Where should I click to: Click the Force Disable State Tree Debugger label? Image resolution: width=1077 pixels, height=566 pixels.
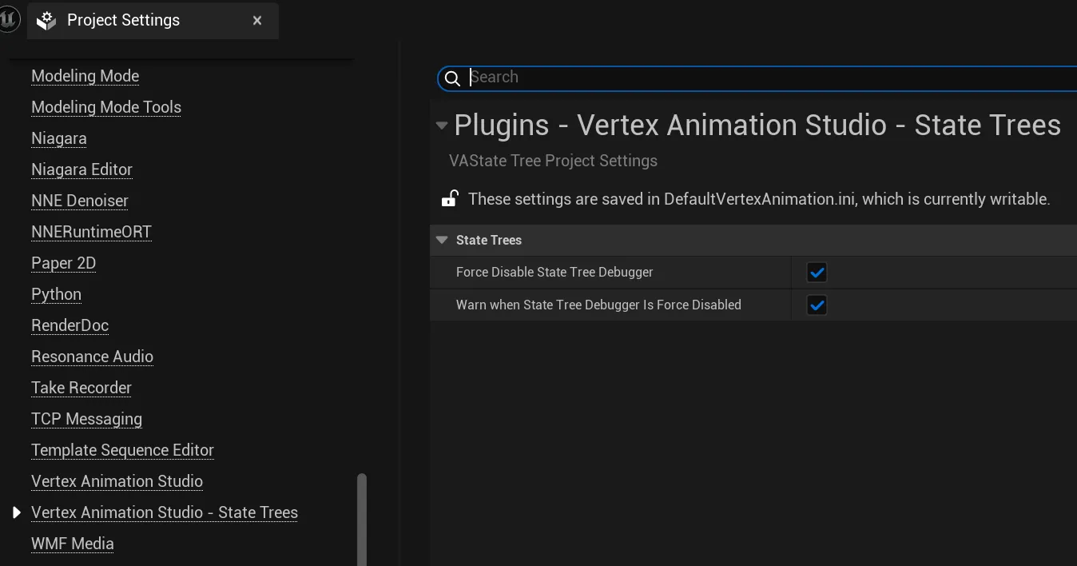click(554, 273)
